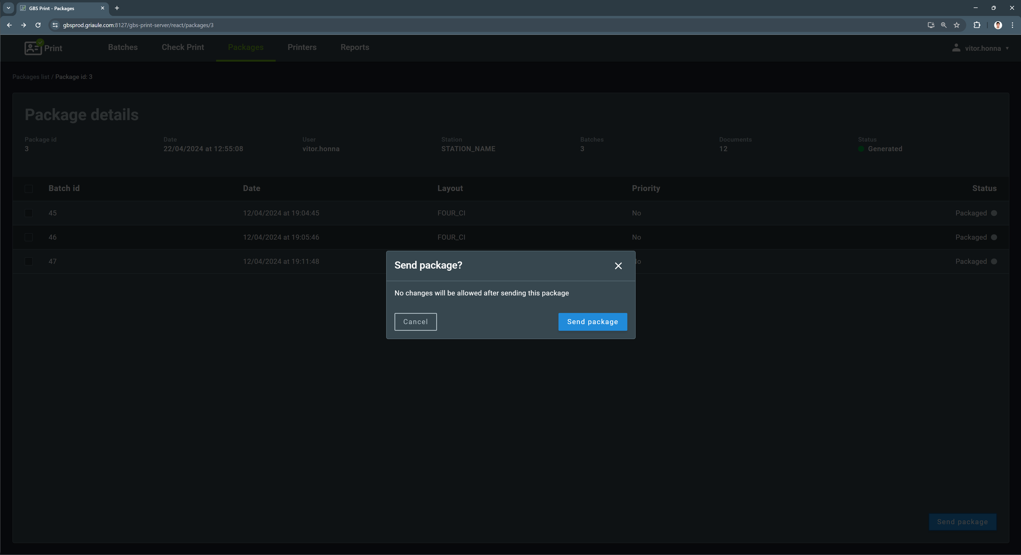Open the Check Print tab

tap(183, 47)
